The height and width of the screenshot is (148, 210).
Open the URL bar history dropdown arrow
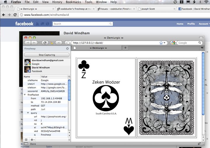pyautogui.click(x=164, y=43)
